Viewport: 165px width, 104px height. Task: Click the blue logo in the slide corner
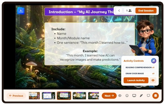point(21,11)
